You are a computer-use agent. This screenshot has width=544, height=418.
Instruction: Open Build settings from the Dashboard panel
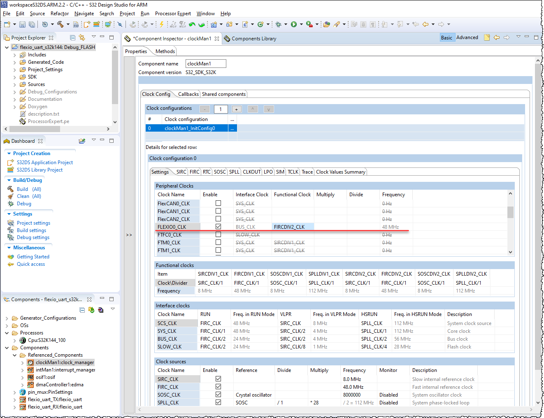[31, 230]
